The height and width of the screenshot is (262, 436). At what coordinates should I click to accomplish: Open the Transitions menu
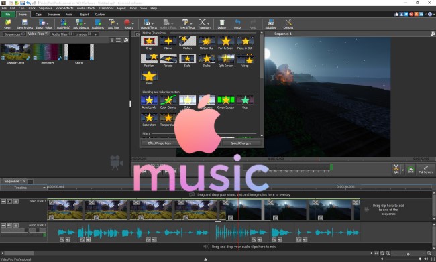click(x=106, y=8)
